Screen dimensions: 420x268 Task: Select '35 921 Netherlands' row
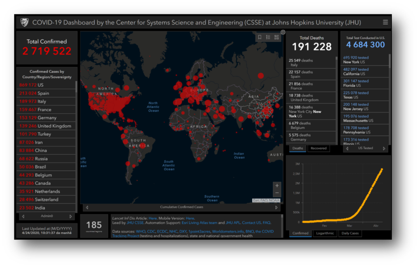click(x=46, y=191)
